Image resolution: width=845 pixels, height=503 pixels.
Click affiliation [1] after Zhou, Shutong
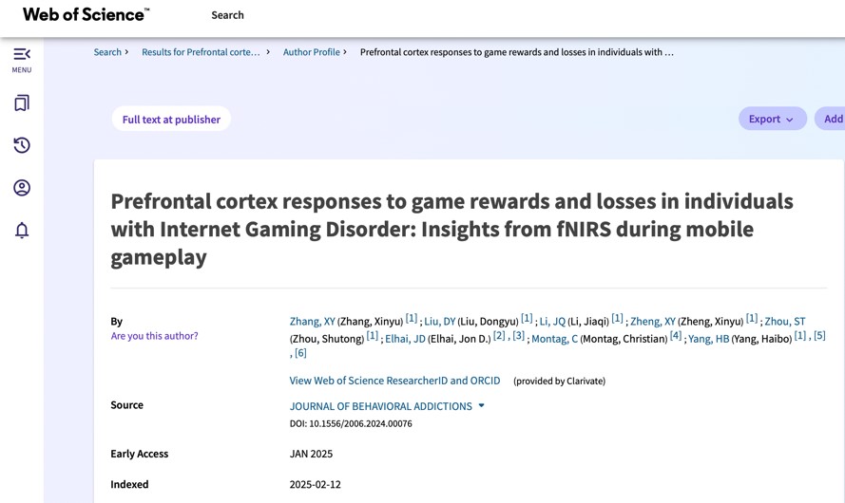click(x=373, y=336)
